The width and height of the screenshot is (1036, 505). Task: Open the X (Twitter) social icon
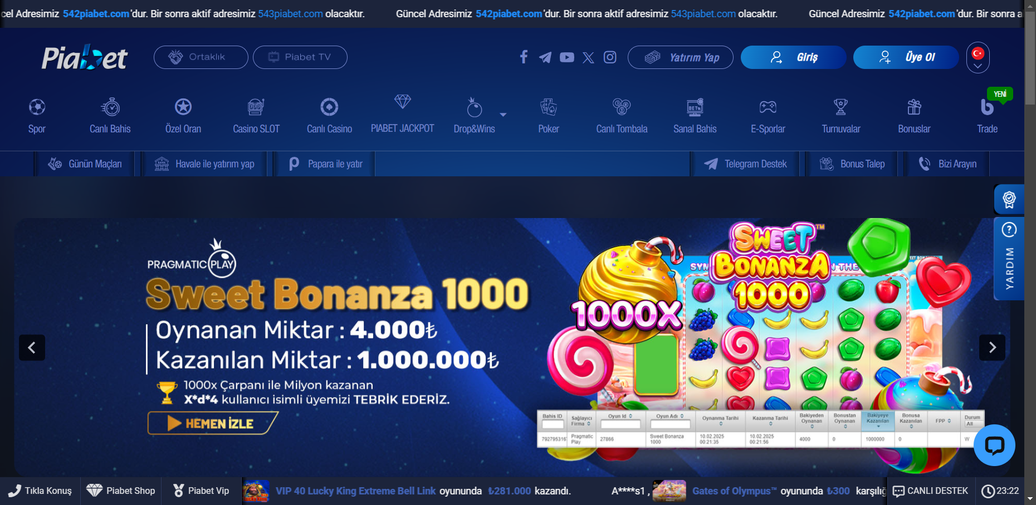(x=588, y=57)
